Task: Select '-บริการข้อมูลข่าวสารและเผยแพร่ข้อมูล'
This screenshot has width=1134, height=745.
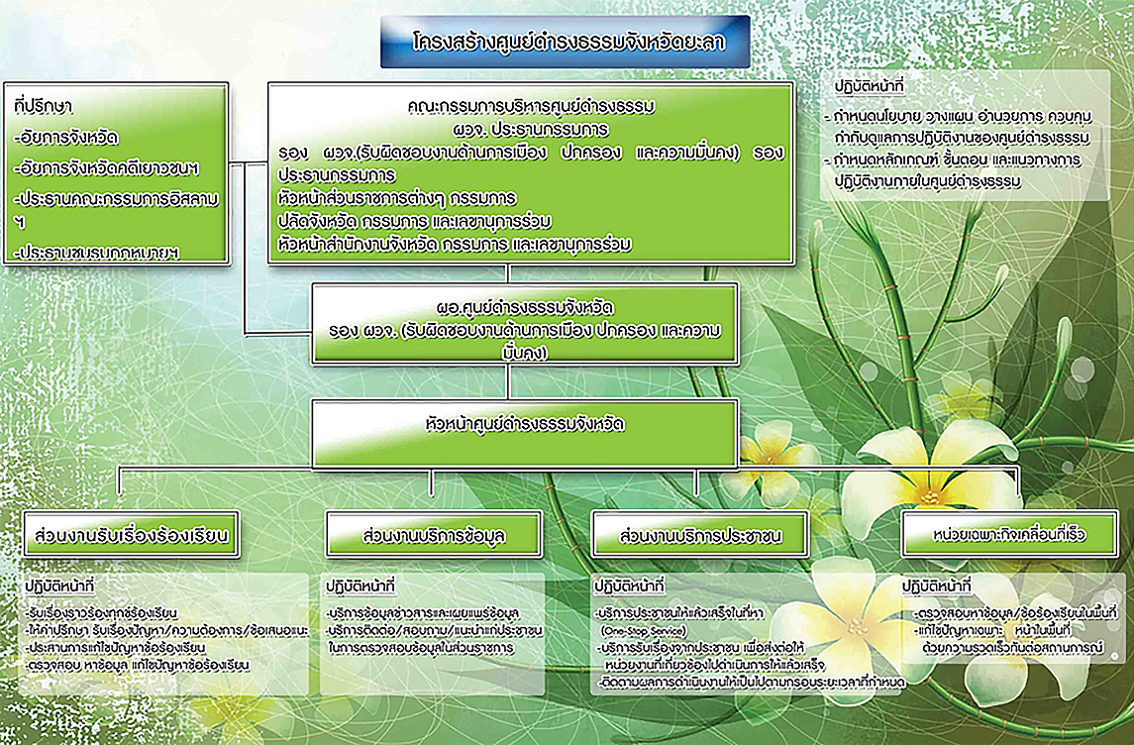Action: [422, 613]
